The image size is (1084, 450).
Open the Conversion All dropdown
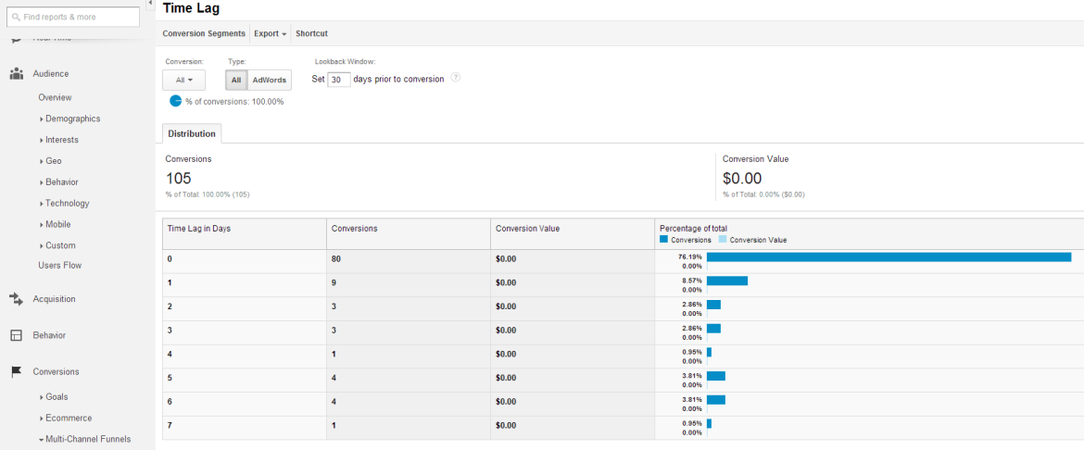[x=183, y=81]
